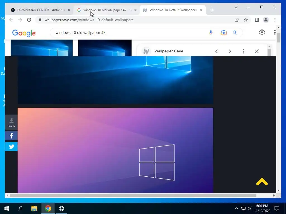
Task: Open the Chrome profile avatar
Action: pos(266,20)
